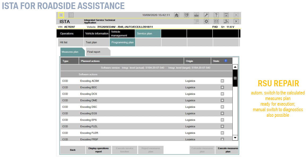Select the Programming plan tab
Image resolution: width=307 pixels, height=159 pixels.
point(122,42)
